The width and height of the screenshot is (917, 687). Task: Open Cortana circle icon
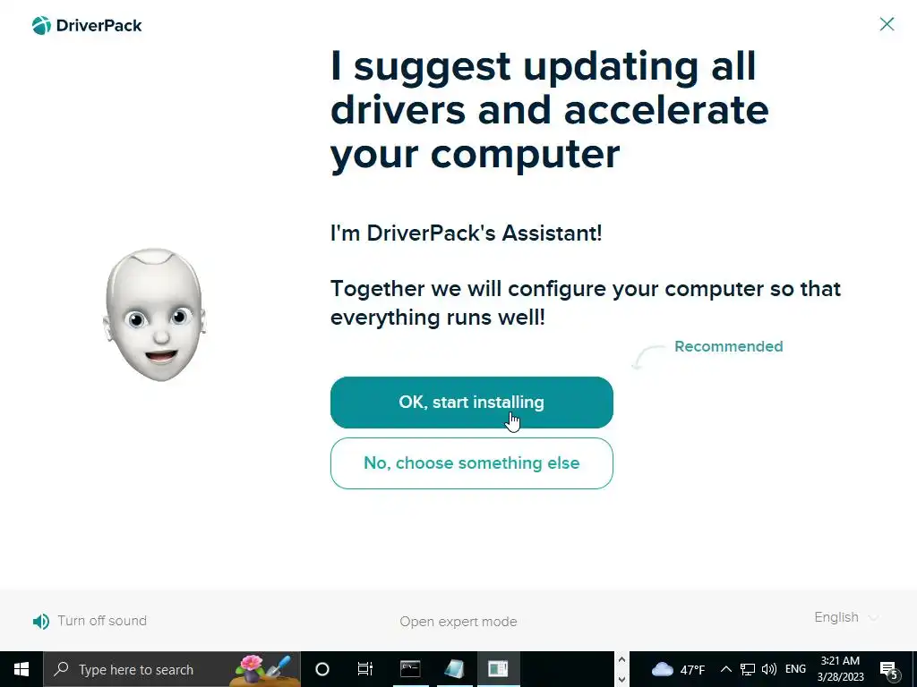click(322, 669)
